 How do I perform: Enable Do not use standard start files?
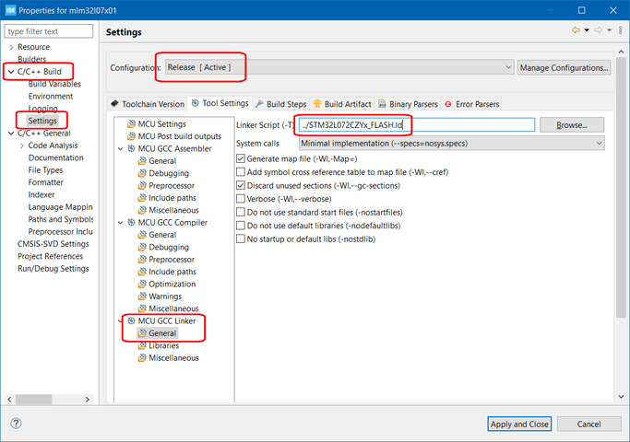pyautogui.click(x=241, y=212)
